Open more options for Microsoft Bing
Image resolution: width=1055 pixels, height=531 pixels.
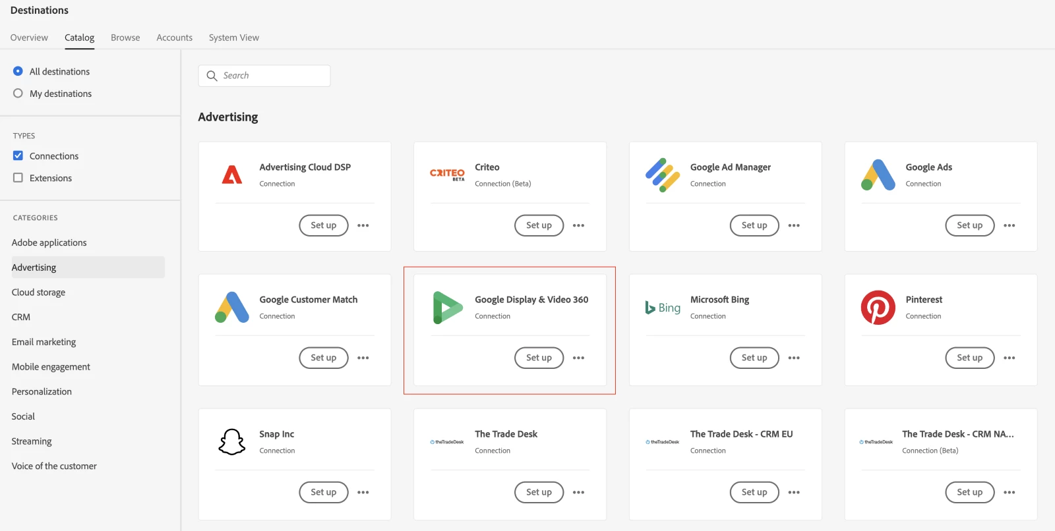794,358
